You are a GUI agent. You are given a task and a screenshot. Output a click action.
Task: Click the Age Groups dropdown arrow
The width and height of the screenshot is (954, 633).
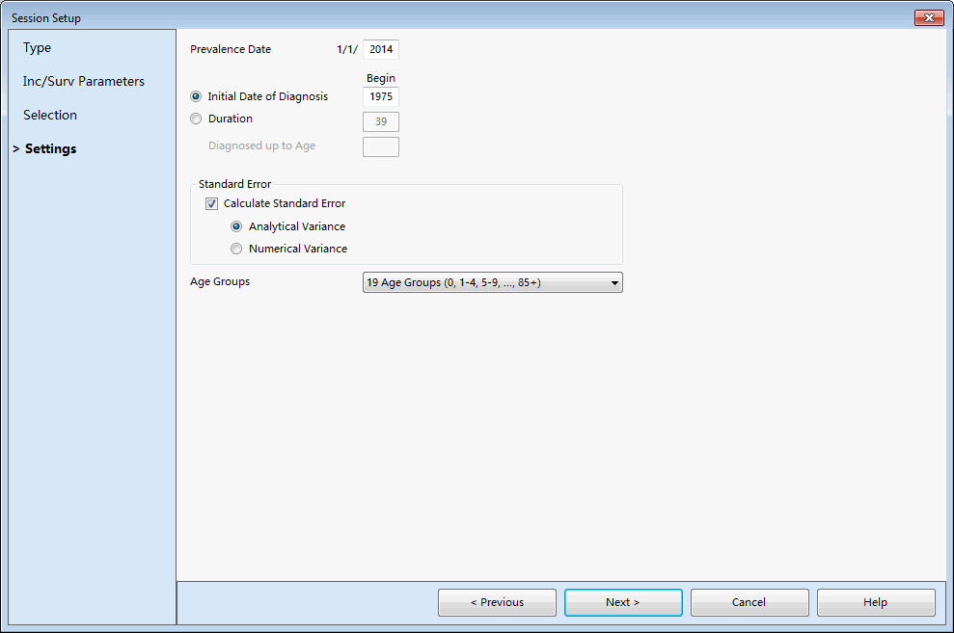[x=614, y=283]
